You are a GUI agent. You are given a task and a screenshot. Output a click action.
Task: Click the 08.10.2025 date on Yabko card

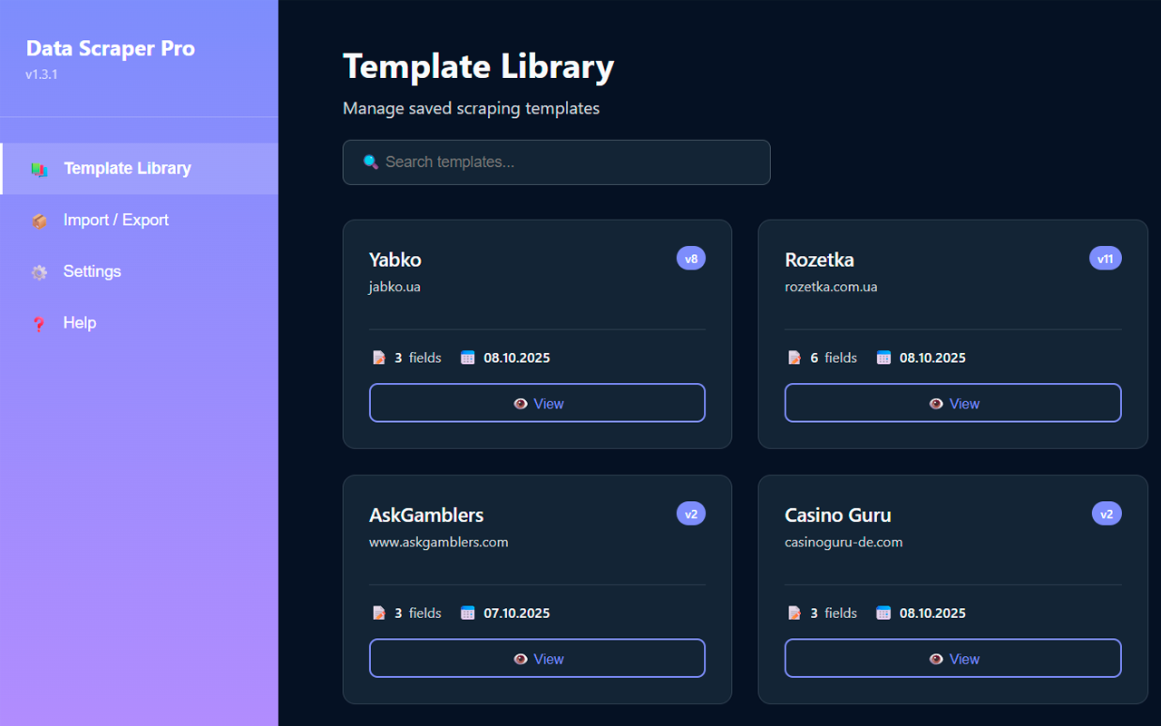(517, 358)
